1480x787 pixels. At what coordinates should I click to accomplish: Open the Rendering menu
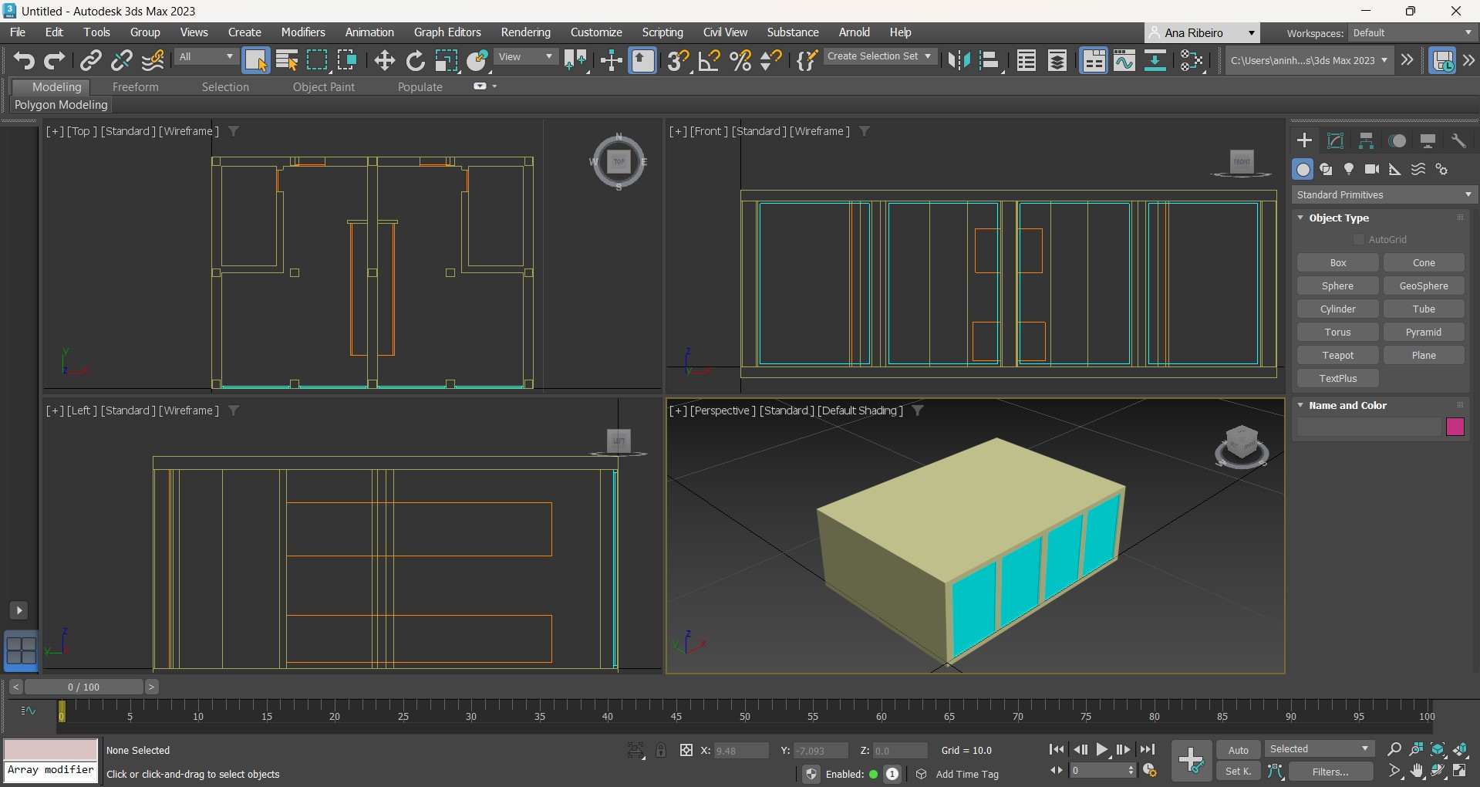(525, 32)
